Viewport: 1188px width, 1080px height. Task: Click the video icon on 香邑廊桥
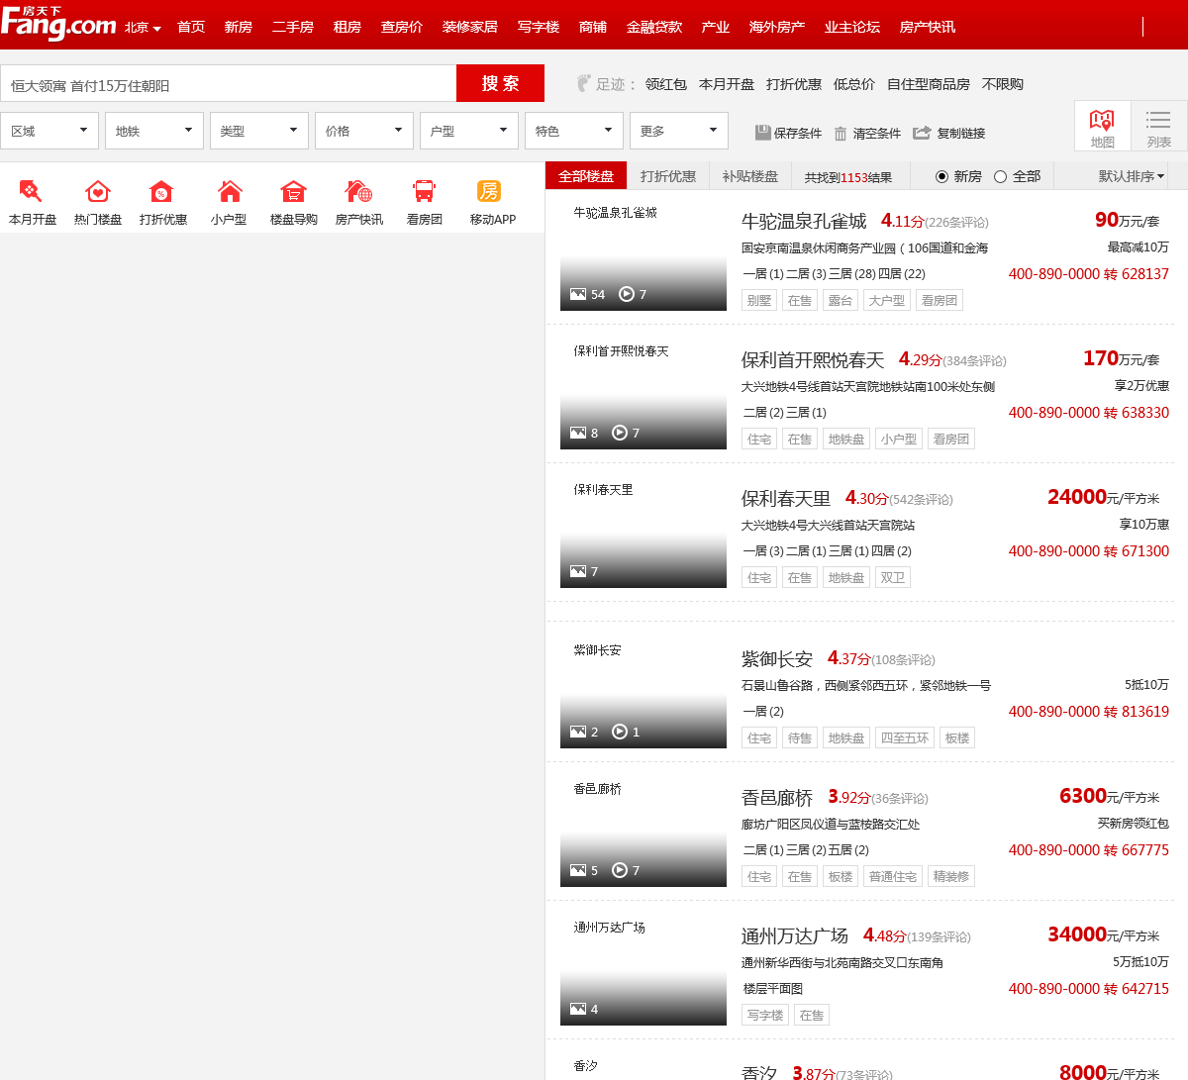(620, 870)
